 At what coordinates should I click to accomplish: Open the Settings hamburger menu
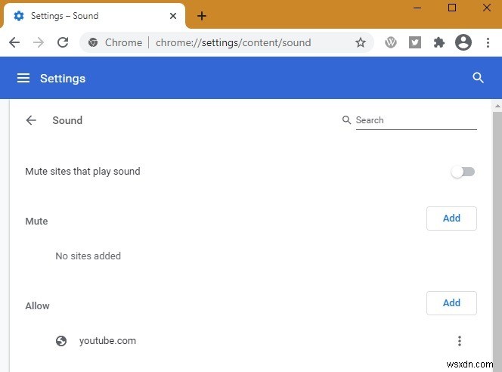[x=23, y=78]
